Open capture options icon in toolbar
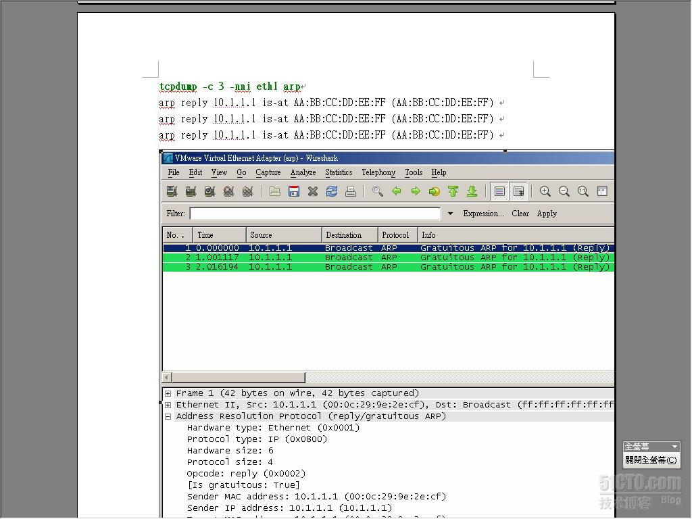692x519 pixels. pos(191,191)
